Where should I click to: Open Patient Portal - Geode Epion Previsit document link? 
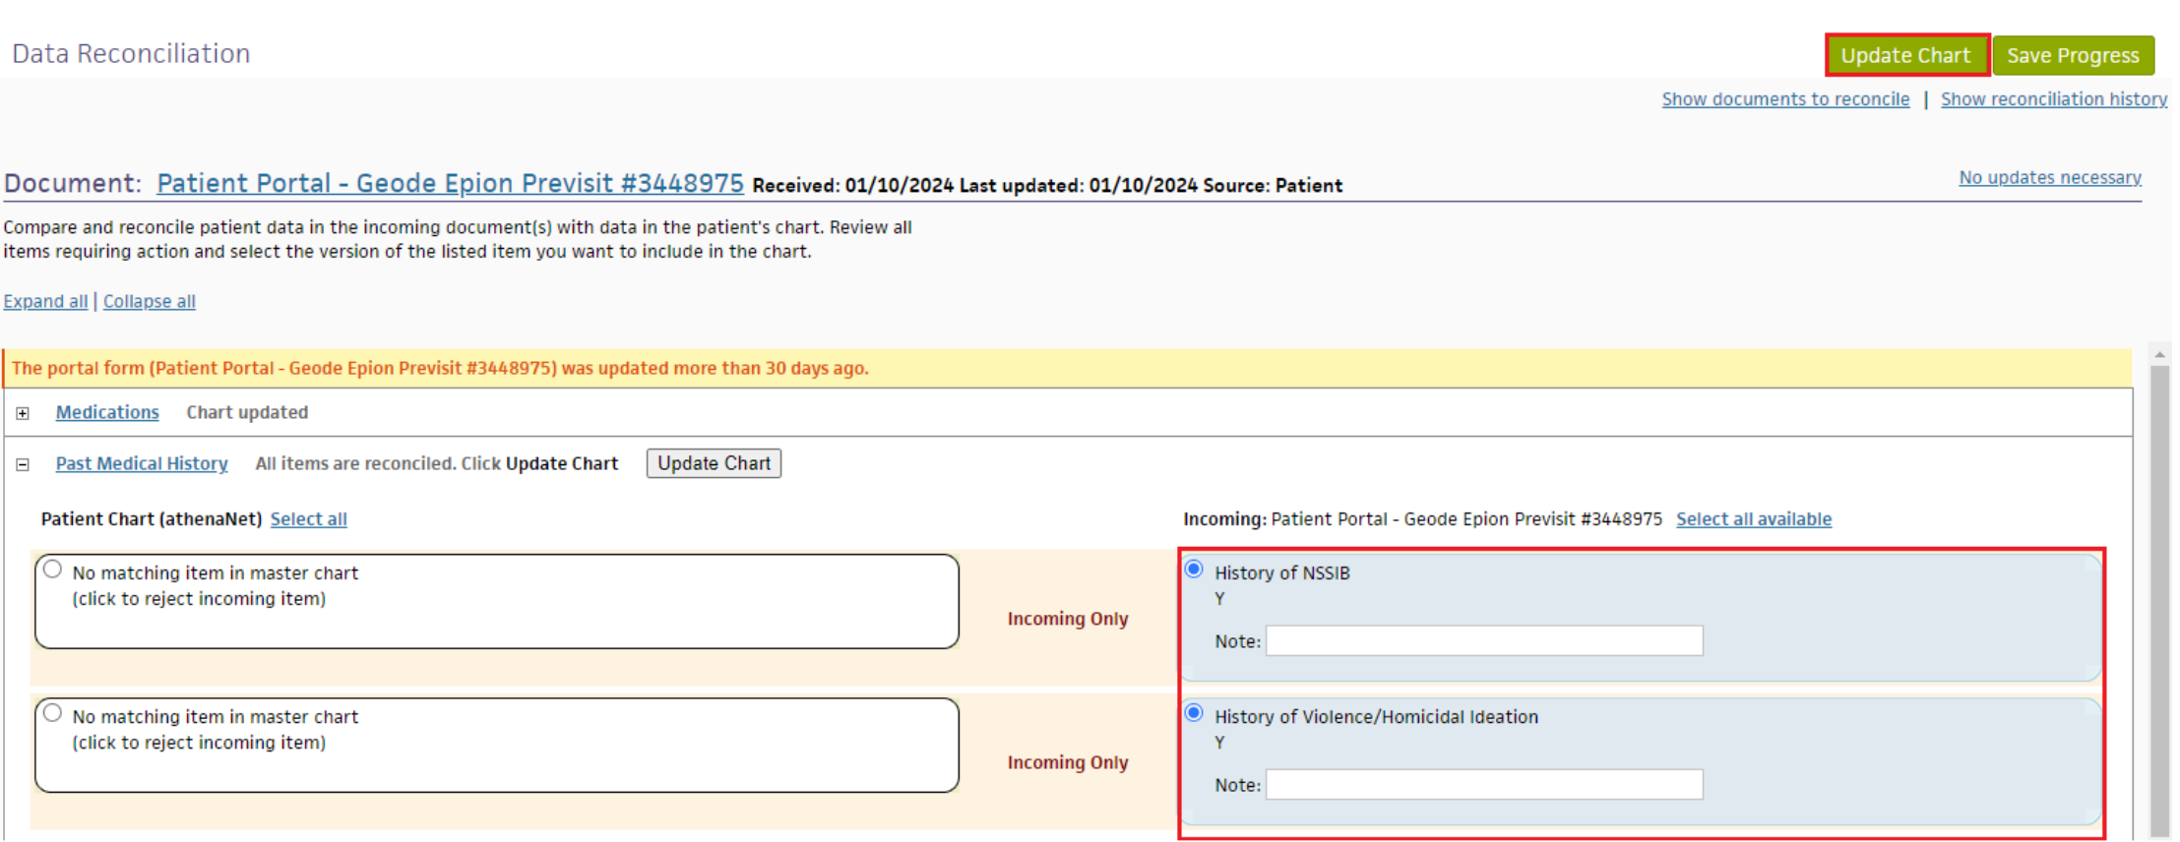[x=450, y=184]
